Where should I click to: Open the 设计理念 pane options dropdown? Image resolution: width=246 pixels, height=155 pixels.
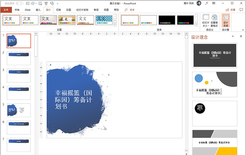(233, 36)
